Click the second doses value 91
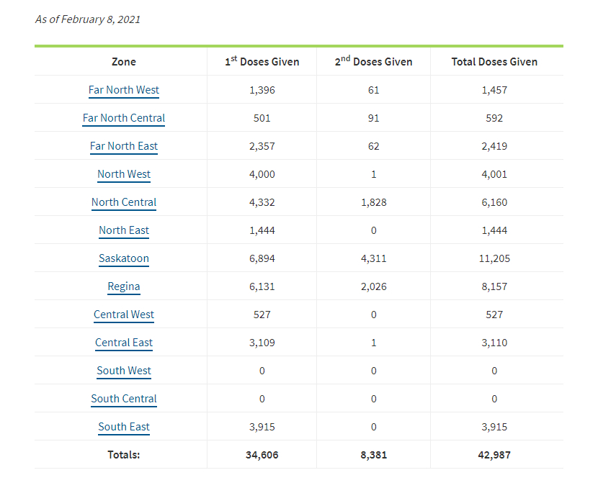The width and height of the screenshot is (616, 488). click(374, 118)
